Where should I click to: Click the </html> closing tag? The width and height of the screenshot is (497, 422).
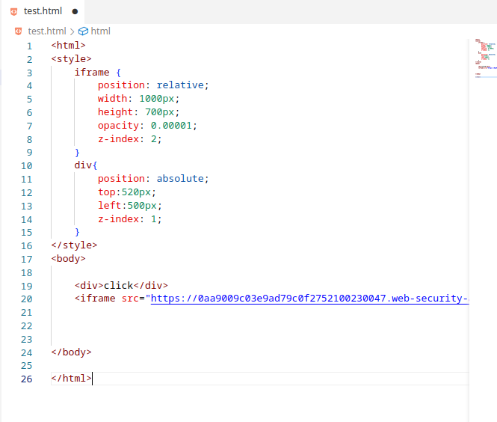(71, 379)
